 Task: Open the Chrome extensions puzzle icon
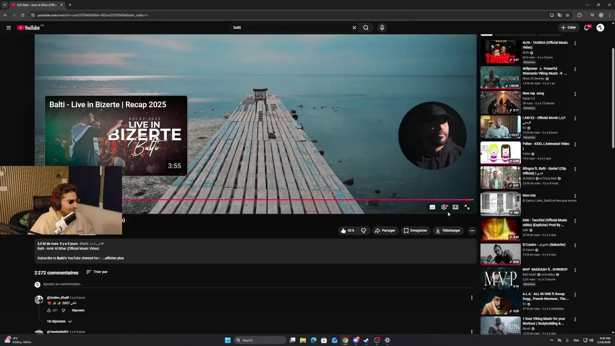pyautogui.click(x=579, y=15)
